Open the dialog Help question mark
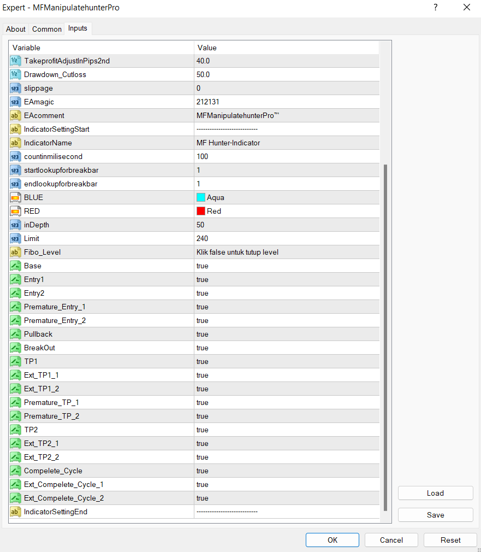 [436, 8]
